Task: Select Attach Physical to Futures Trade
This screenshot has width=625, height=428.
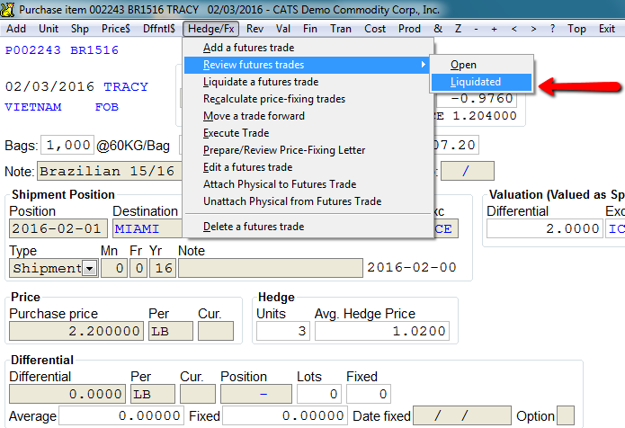Action: click(x=308, y=184)
